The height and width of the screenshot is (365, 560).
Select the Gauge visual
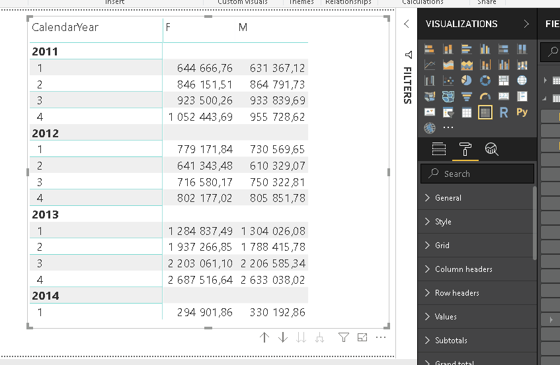point(485,96)
